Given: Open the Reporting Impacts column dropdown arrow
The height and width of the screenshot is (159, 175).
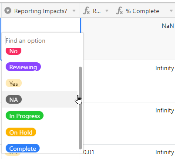Looking at the screenshot, I should [x=74, y=11].
